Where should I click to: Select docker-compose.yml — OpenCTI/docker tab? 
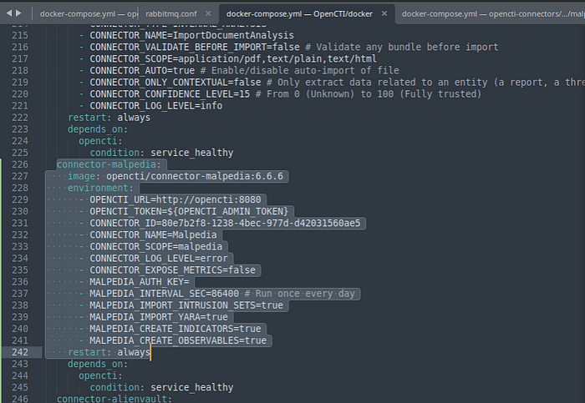point(299,14)
